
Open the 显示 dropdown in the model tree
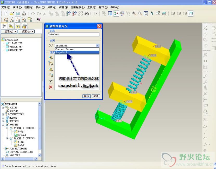tap(9, 31)
